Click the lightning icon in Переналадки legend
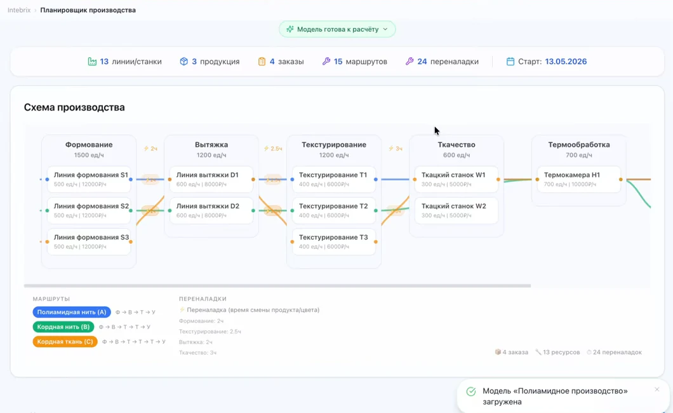673x413 pixels. click(x=182, y=309)
